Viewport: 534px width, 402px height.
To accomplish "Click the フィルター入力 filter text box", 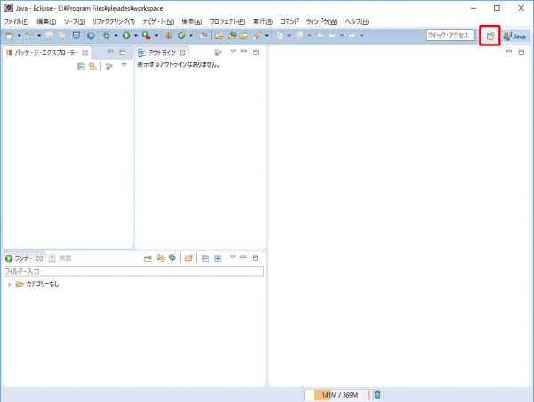I will [133, 270].
